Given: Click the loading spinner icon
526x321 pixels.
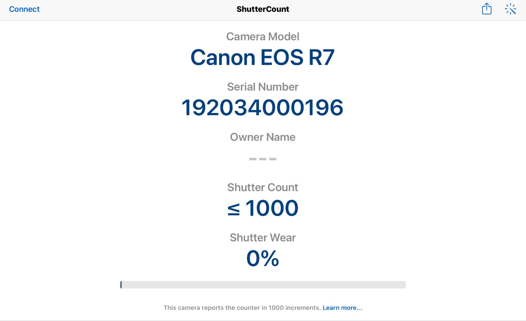Looking at the screenshot, I should point(510,9).
